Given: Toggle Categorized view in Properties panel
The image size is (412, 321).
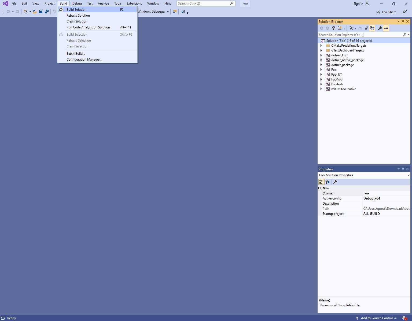Looking at the screenshot, I should [x=321, y=182].
